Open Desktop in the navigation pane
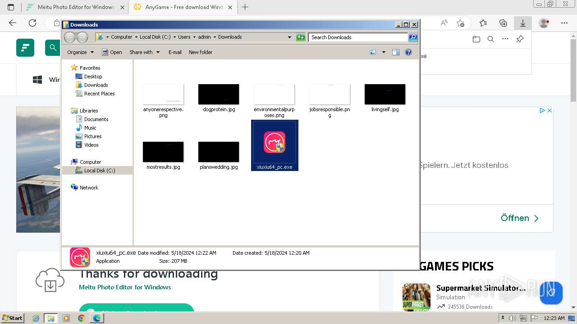The image size is (577, 324). [93, 76]
